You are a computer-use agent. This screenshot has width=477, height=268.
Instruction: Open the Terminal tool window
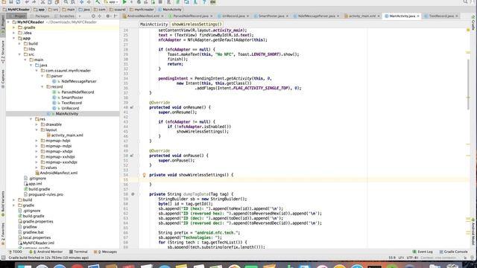pos(78,252)
